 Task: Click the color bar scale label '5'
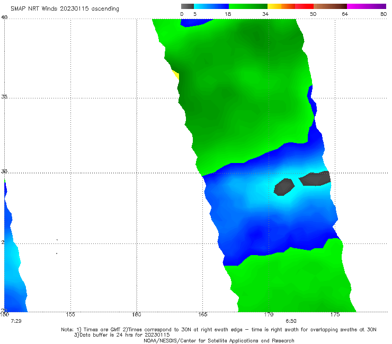[x=195, y=14]
